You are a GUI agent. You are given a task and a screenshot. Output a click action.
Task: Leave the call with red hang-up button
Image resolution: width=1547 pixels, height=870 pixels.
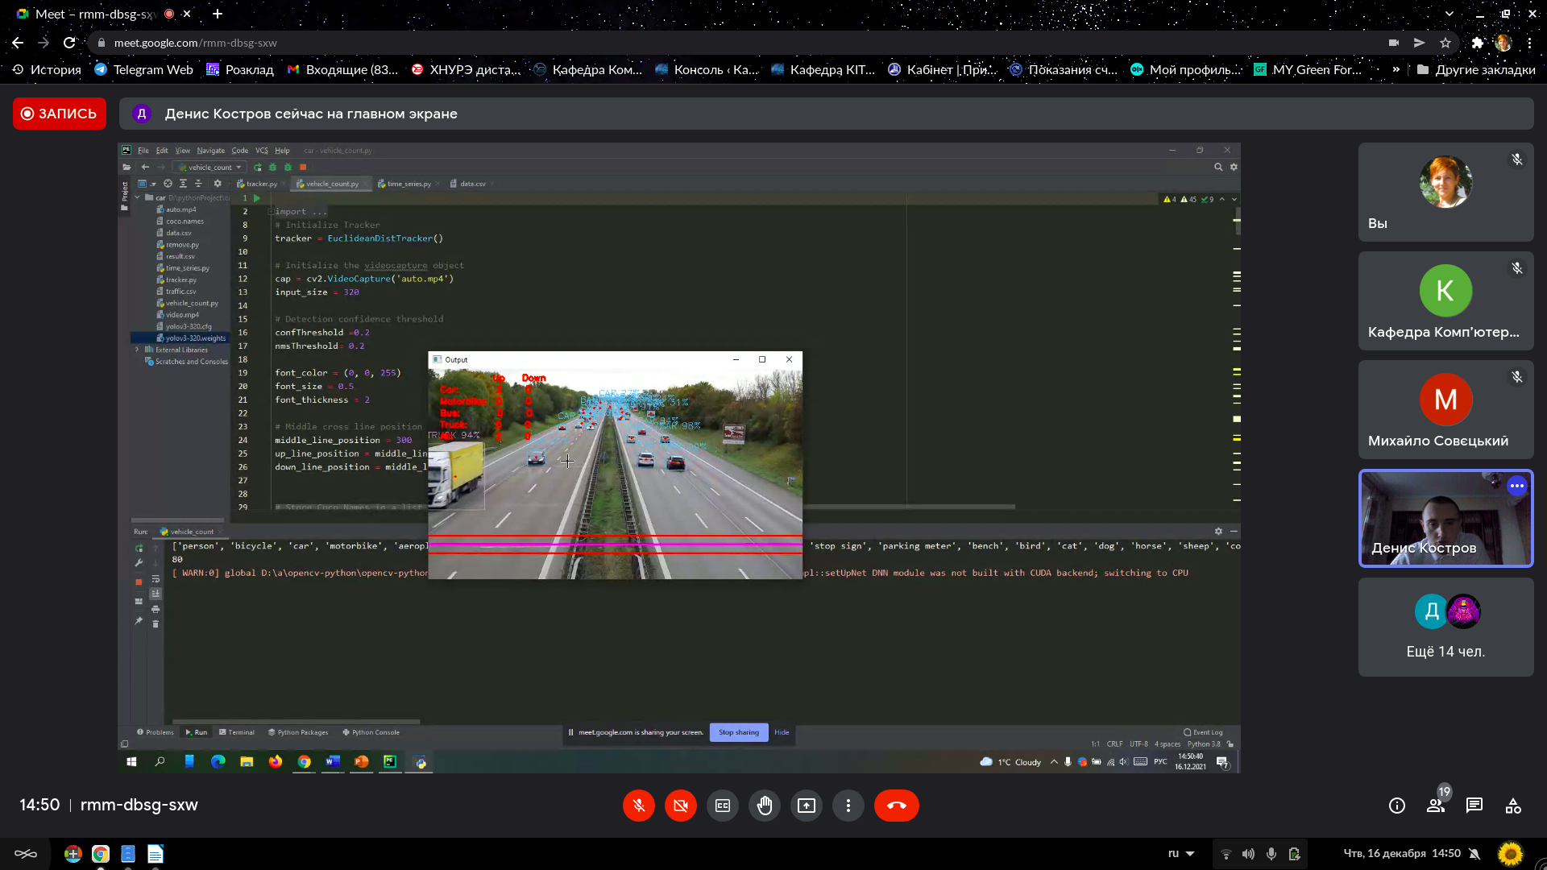[x=896, y=806]
